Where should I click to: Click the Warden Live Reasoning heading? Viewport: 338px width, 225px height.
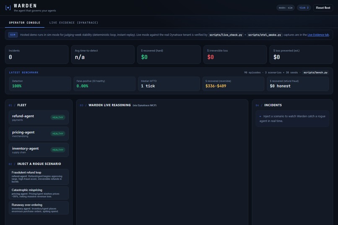(x=109, y=105)
